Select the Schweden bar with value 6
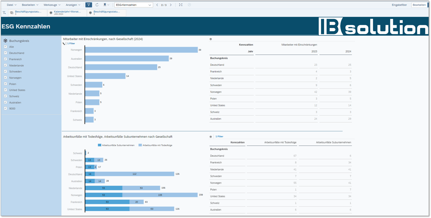Image resolution: width=431 pixels, height=218 pixels. [94, 85]
